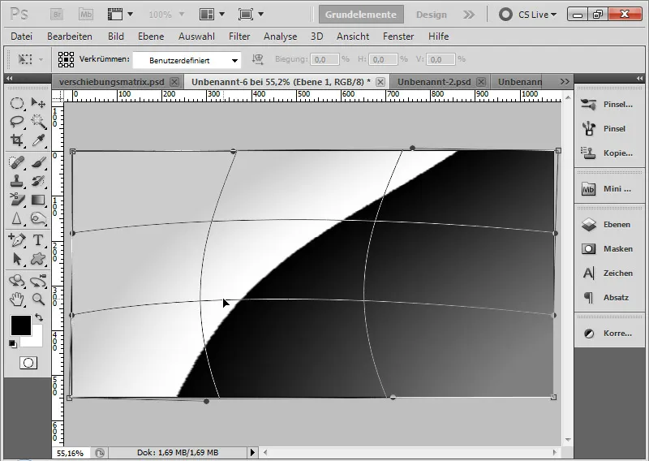
Task: Switch to verschiebungsmatrix.psd tab
Action: click(112, 82)
